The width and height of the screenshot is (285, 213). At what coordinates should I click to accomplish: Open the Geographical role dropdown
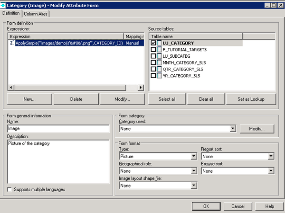(194, 171)
